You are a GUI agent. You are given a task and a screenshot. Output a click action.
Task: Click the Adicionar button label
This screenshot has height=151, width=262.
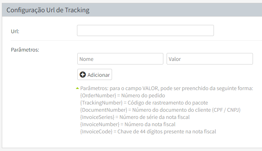tap(98, 75)
